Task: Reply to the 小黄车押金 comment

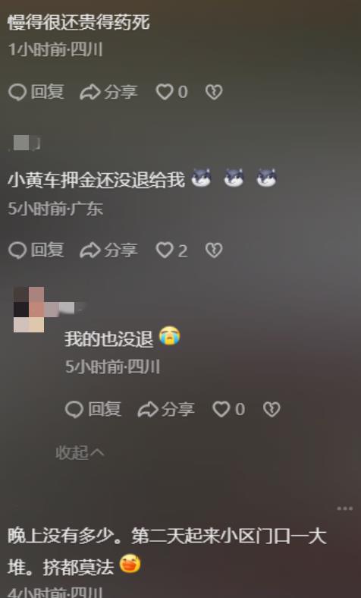Action: [x=36, y=250]
